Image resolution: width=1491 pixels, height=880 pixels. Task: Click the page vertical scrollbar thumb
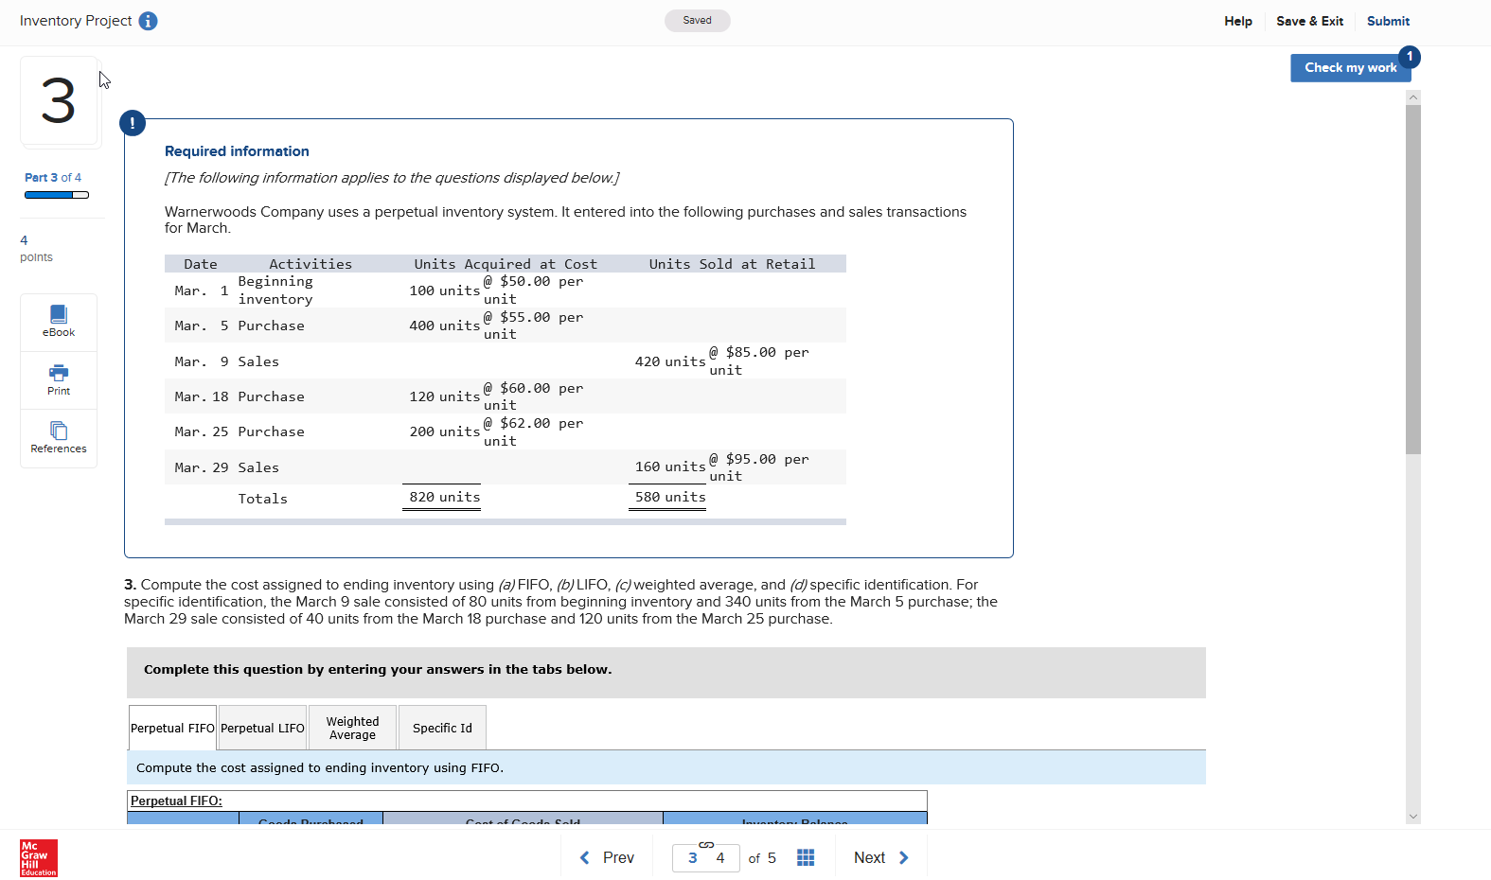(x=1413, y=279)
